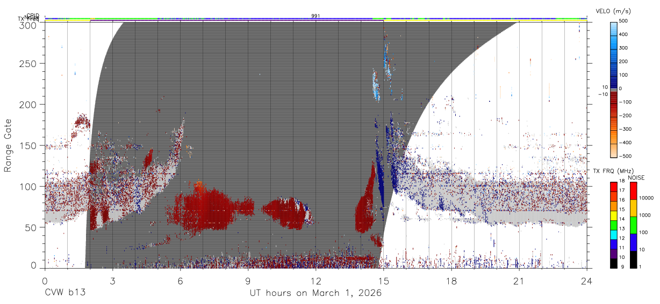This screenshot has height=304, width=660.
Task: Click the 'UT hours on March 1, 2026' axis title
Action: tap(315, 293)
